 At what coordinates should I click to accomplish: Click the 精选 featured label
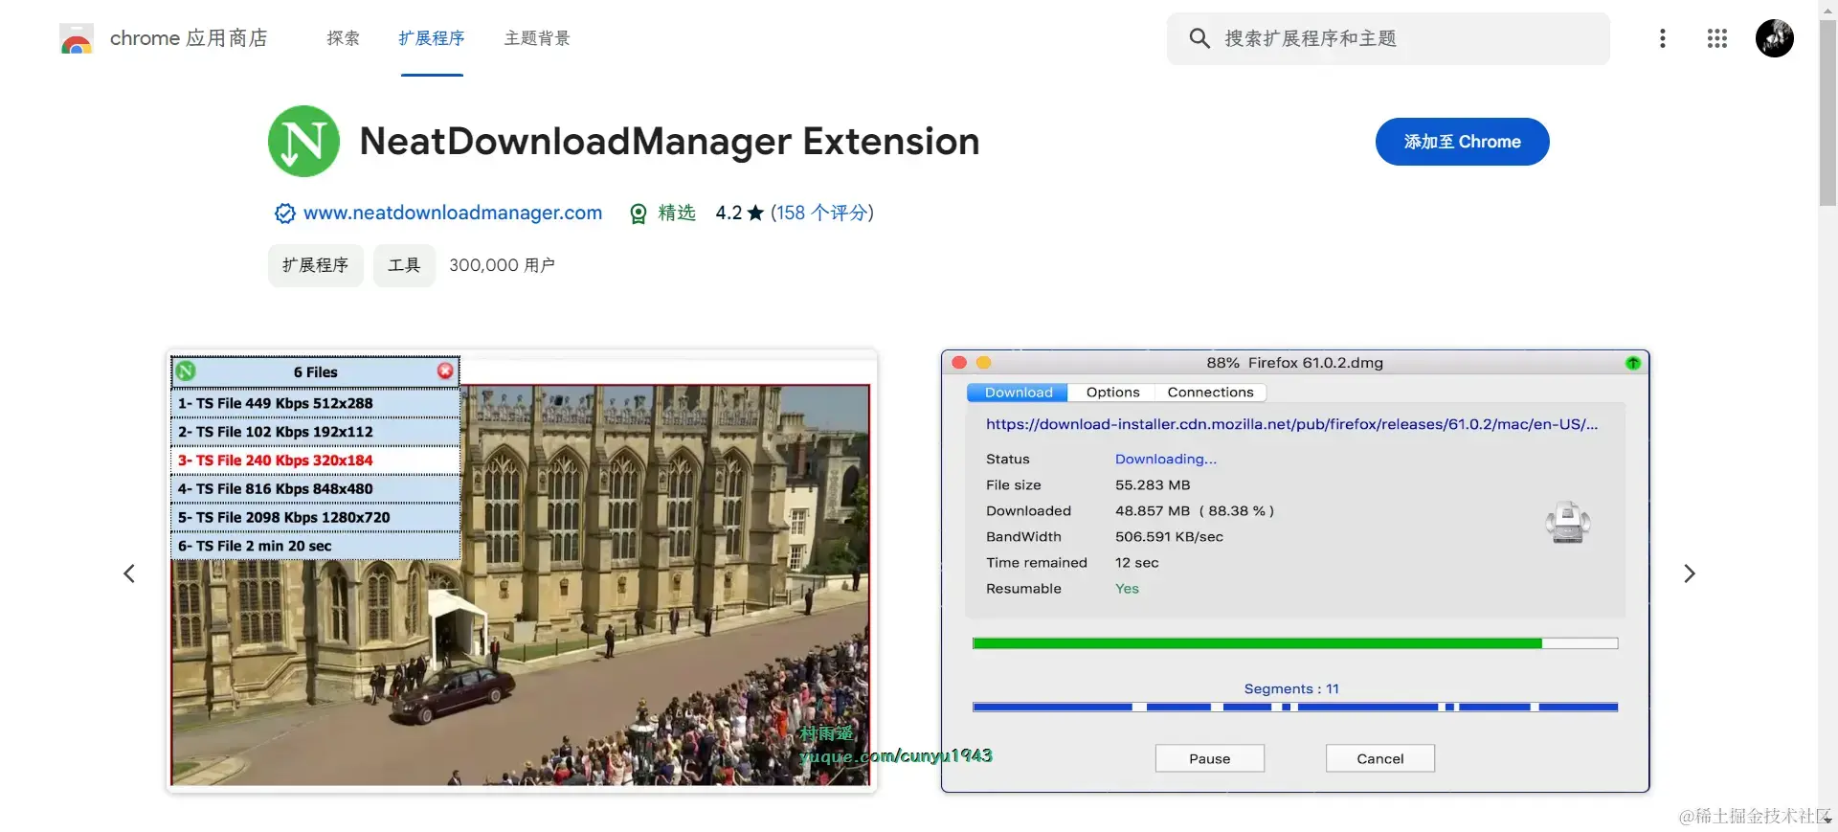click(677, 213)
